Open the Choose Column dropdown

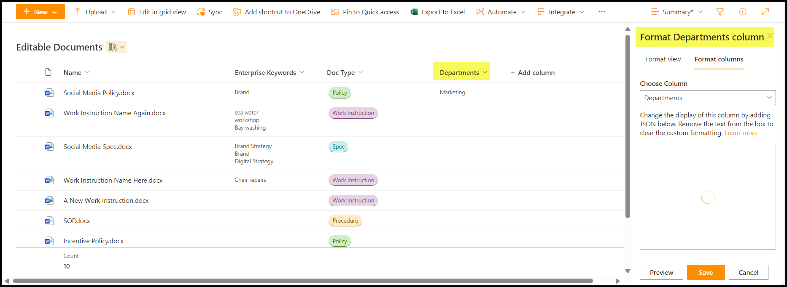707,98
